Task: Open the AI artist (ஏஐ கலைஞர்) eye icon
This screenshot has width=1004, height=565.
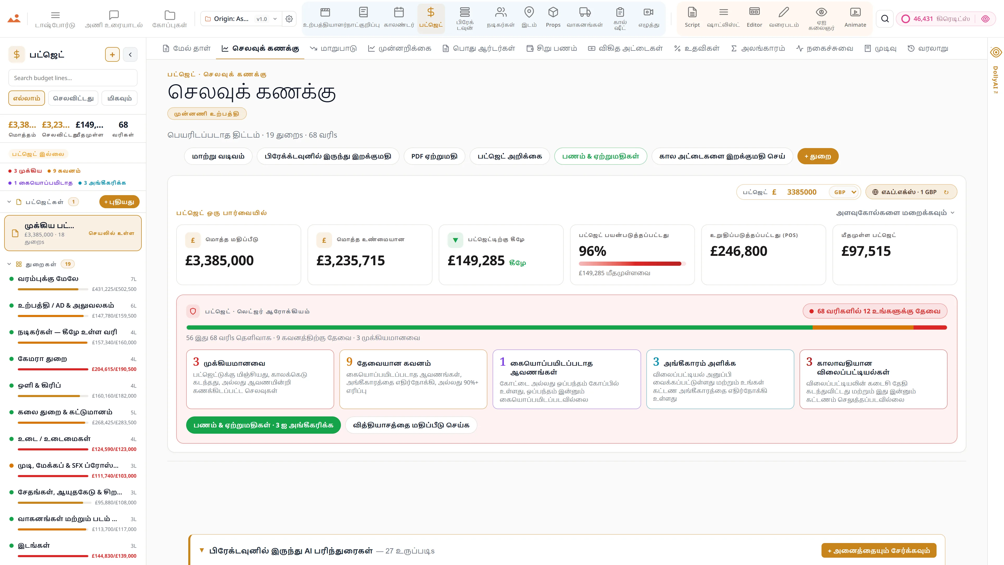Action: coord(821,12)
